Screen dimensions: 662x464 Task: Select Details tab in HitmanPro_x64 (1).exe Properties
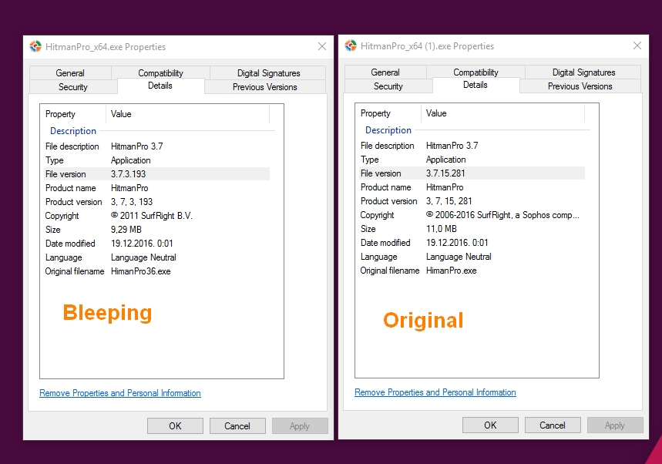[x=475, y=85]
